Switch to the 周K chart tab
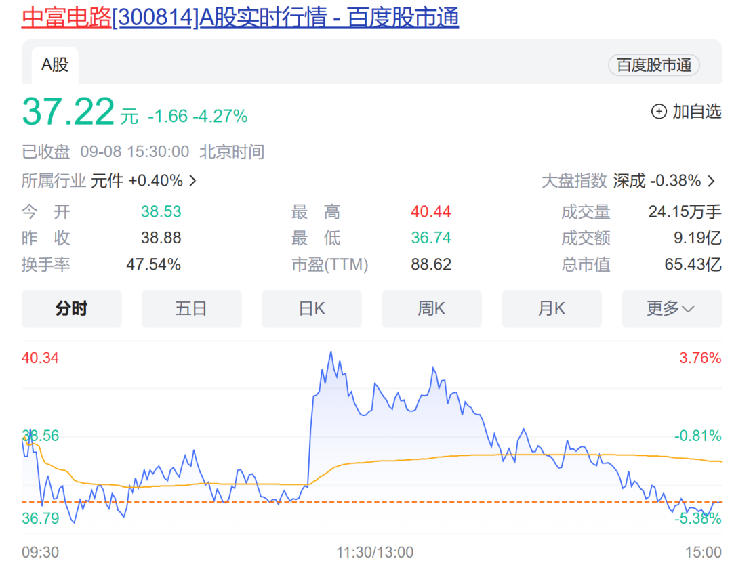The height and width of the screenshot is (567, 732). tap(431, 308)
